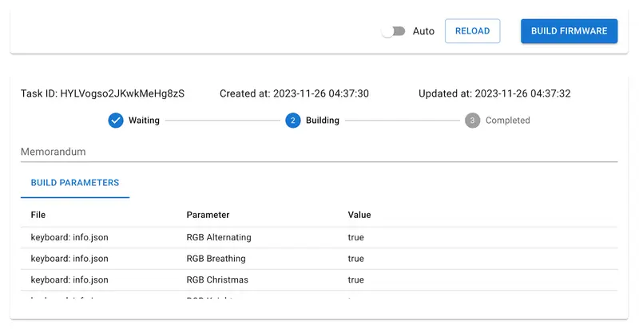
Task: Click the Completed step number 3 icon
Action: coord(472,121)
